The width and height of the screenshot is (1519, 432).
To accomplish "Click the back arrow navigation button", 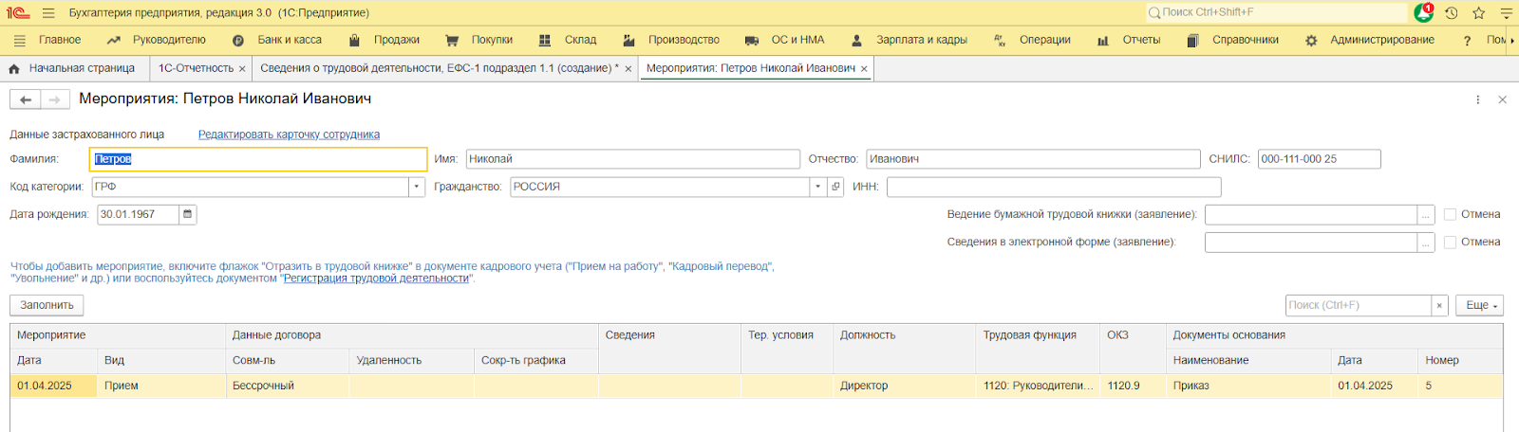I will point(26,99).
